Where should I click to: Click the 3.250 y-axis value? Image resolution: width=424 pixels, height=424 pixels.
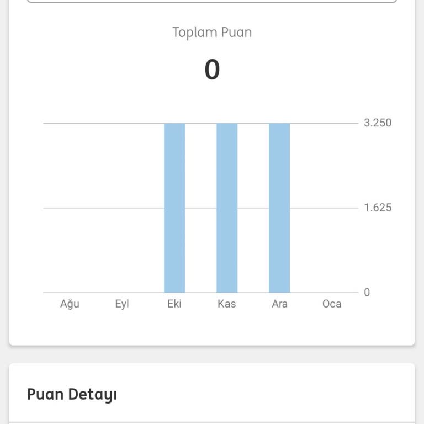click(378, 123)
